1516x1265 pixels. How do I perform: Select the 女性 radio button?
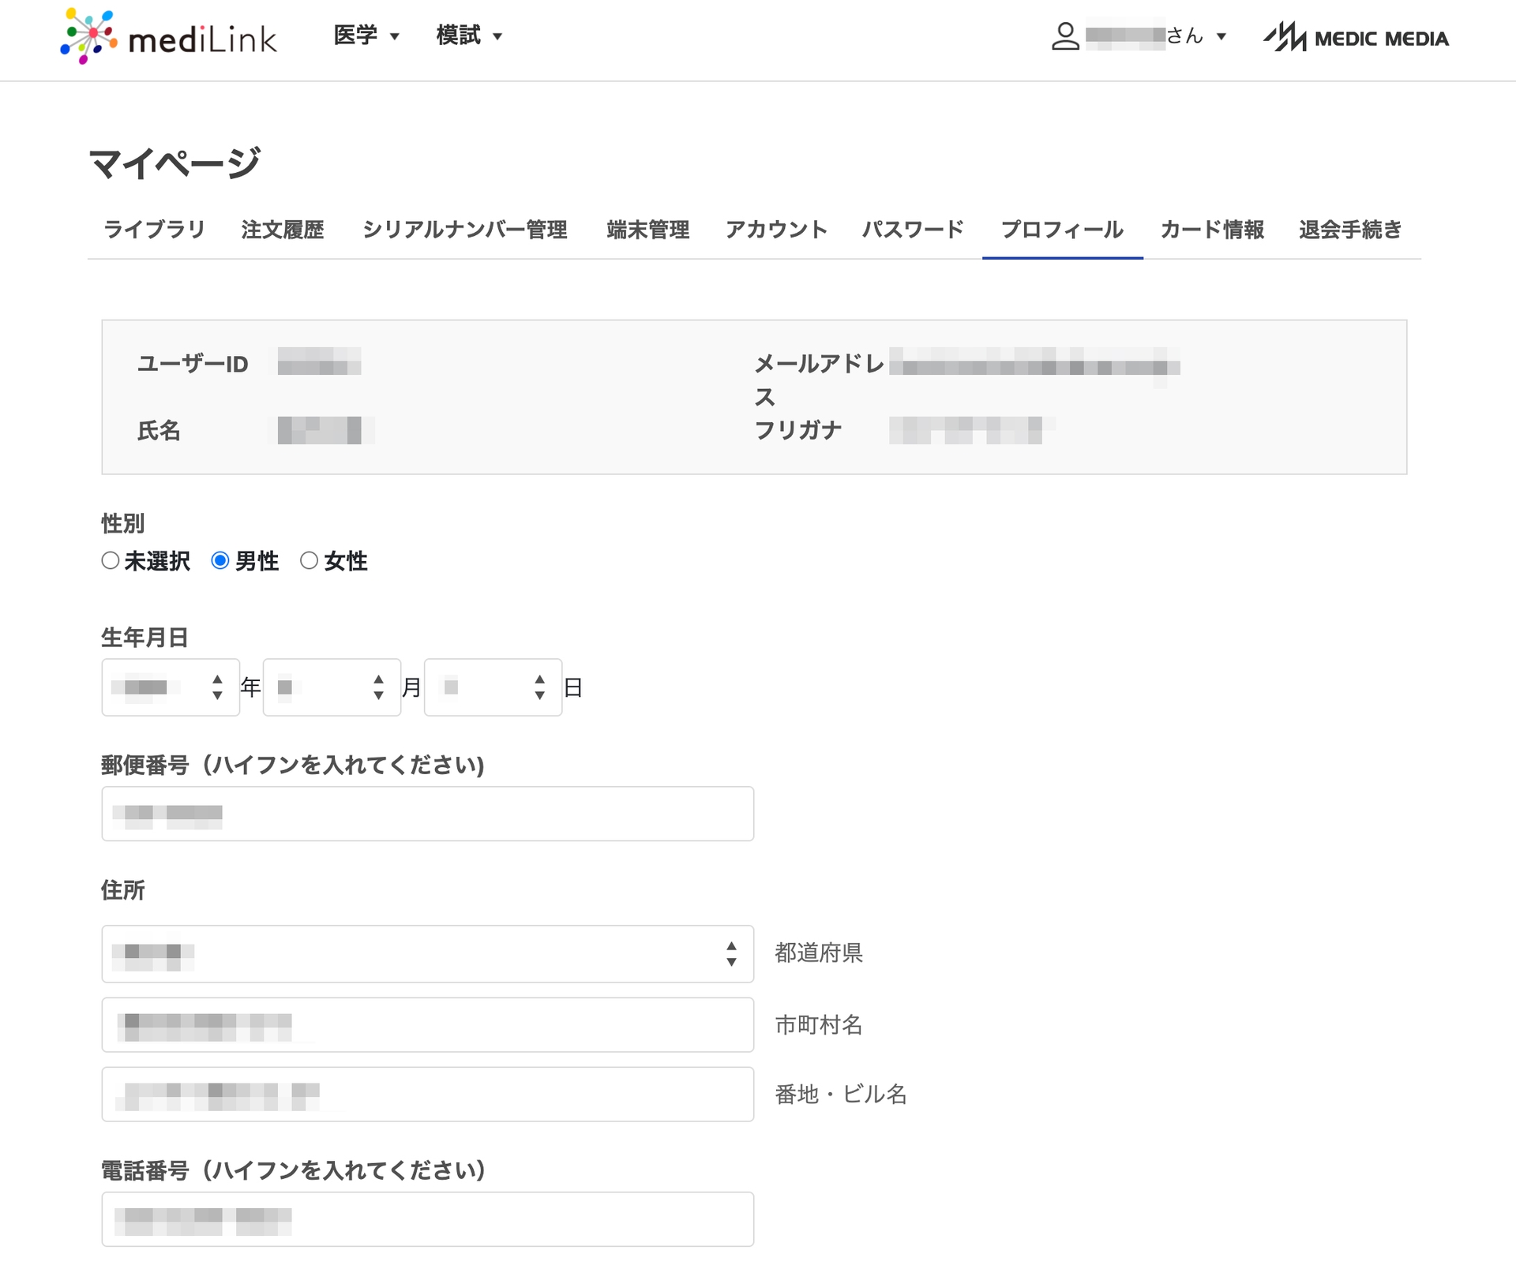tap(310, 560)
